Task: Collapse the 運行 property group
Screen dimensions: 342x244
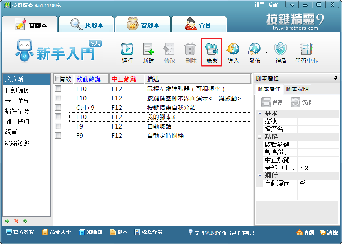Action: pos(260,175)
